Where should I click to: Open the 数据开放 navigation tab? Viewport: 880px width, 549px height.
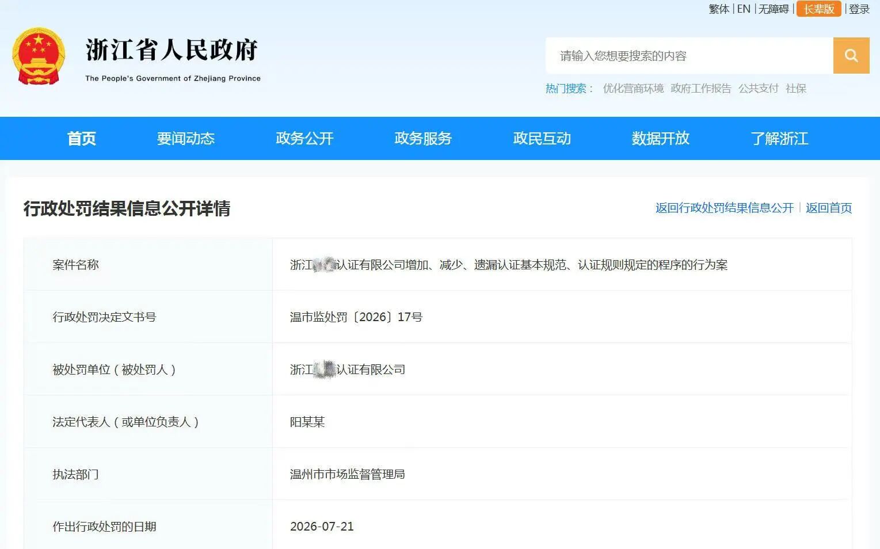660,139
